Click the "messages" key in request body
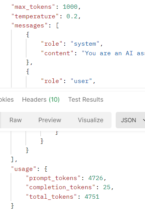 [29, 26]
